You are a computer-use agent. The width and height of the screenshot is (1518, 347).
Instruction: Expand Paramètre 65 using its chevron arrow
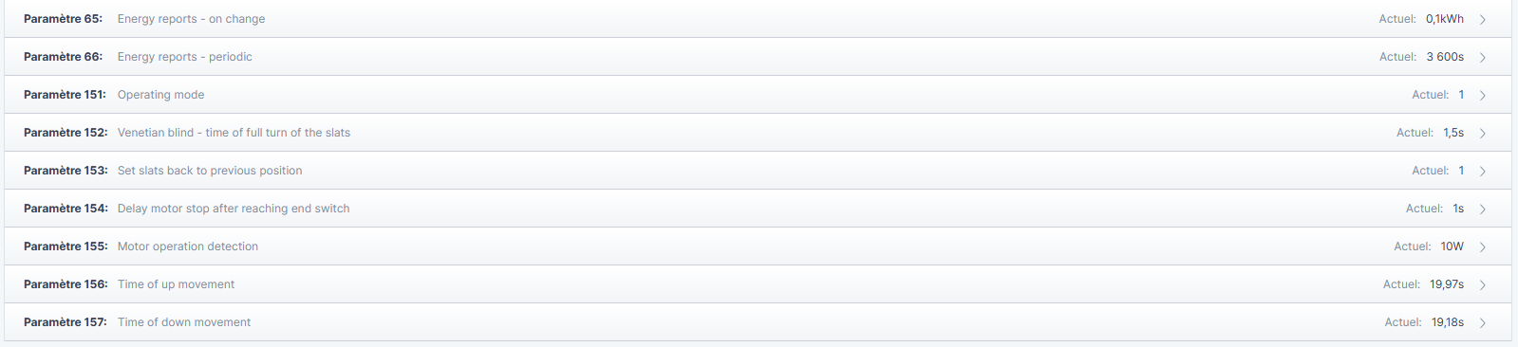[1482, 19]
